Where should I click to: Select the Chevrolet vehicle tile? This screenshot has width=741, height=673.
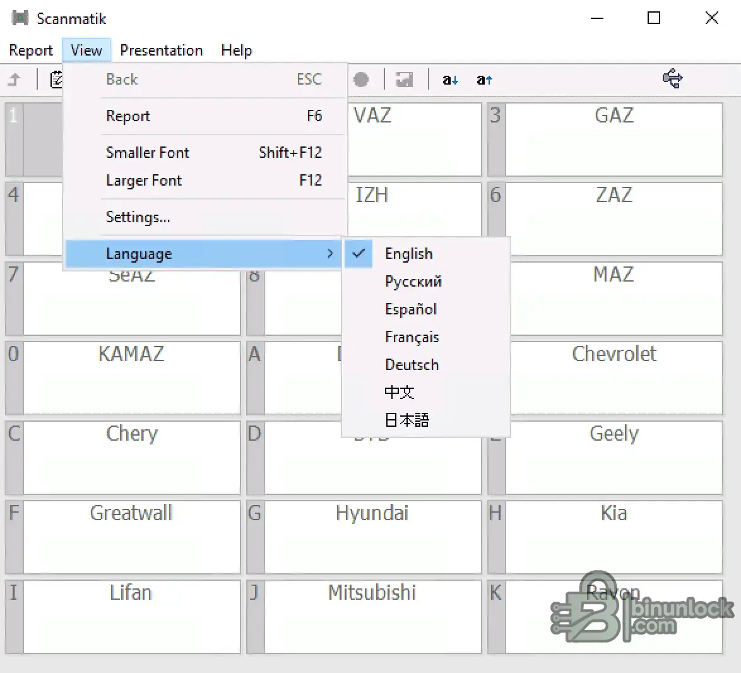[x=616, y=378]
